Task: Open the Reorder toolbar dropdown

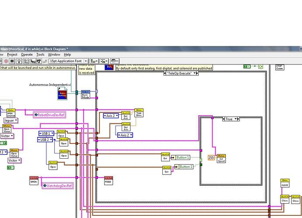Action: 115,61
